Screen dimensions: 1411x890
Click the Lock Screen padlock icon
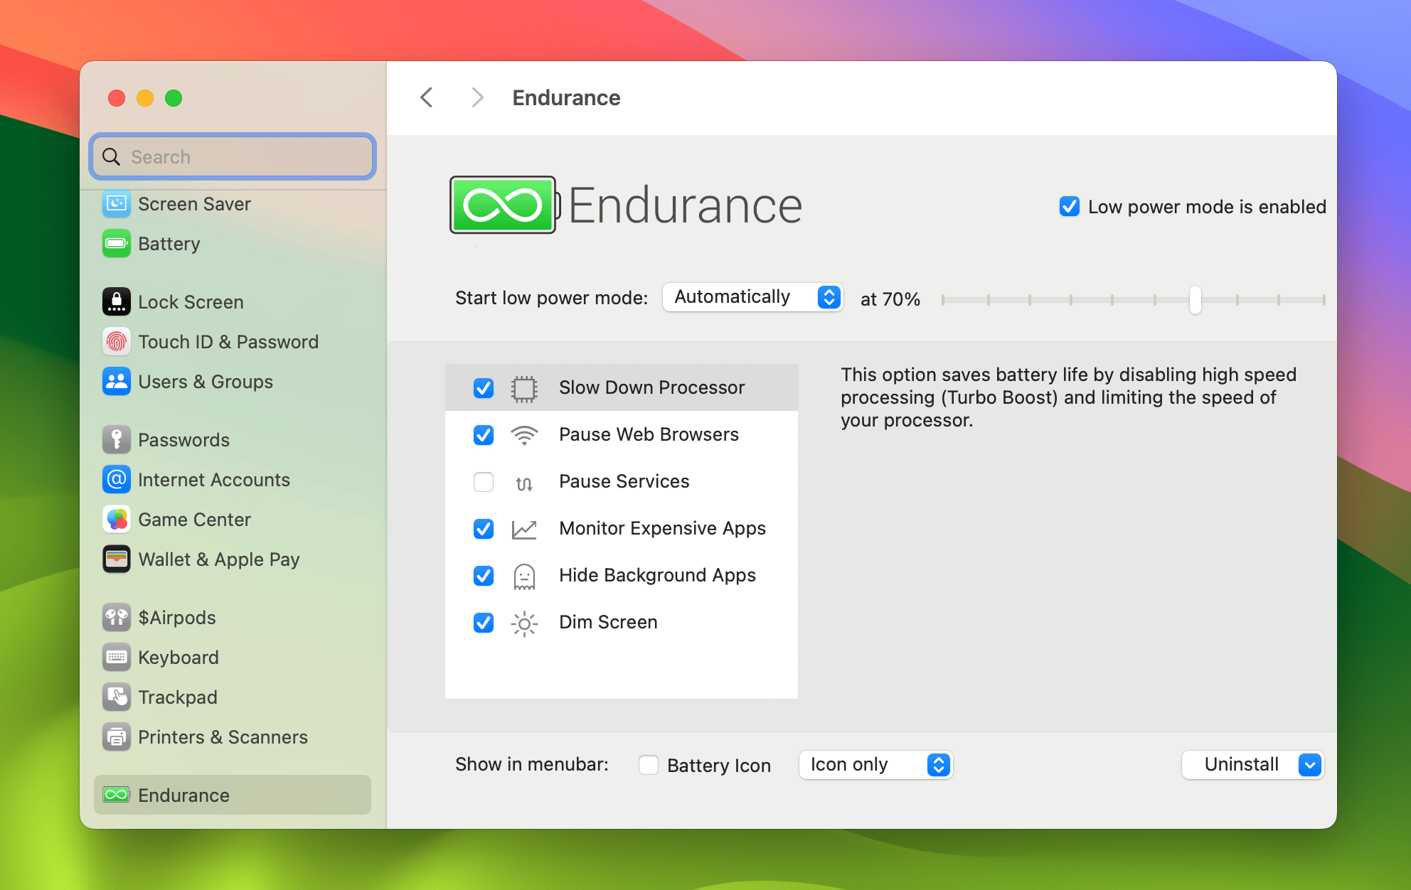[x=117, y=302]
